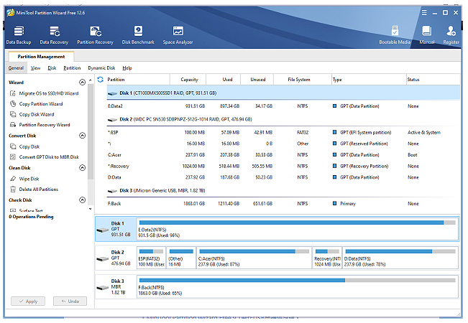Click the MiniTool app logo in title bar
Image resolution: width=468 pixels, height=323 pixels.
click(11, 12)
